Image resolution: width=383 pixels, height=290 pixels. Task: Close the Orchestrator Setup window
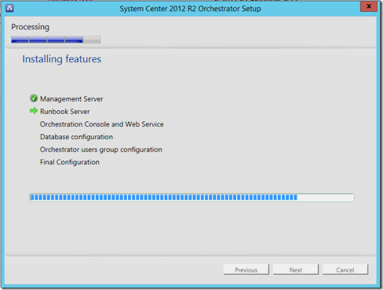point(367,7)
